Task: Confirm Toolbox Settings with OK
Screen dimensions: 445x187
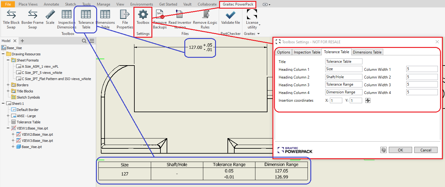Action: (x=400, y=150)
